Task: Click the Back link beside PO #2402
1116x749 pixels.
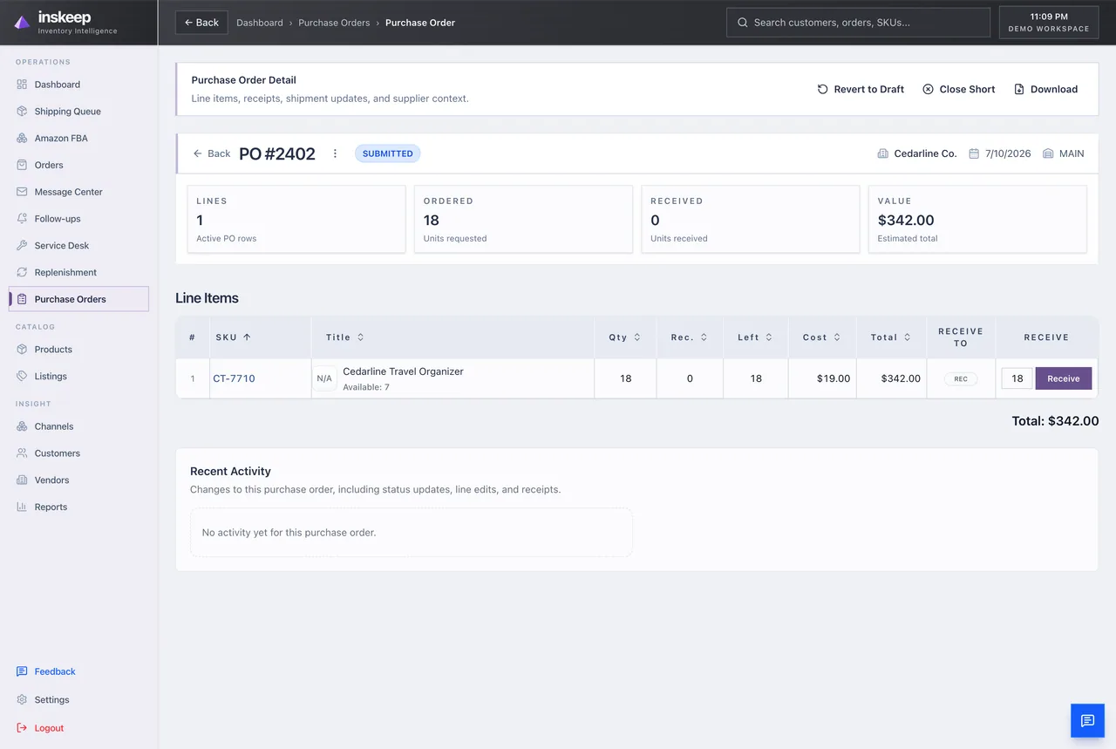Action: [x=212, y=153]
